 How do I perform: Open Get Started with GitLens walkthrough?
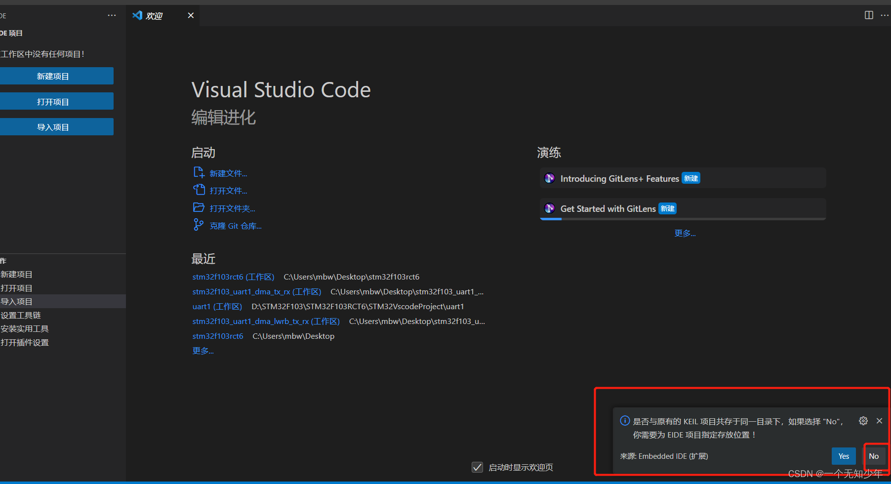point(683,209)
